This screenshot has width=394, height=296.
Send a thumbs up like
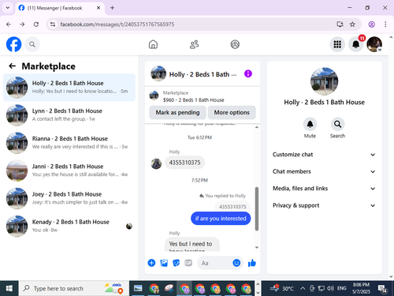[252, 263]
